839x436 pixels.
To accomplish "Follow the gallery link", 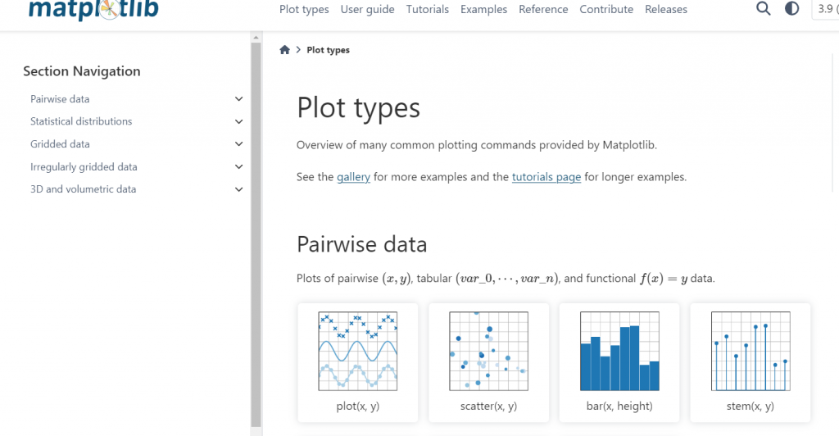I will [353, 177].
